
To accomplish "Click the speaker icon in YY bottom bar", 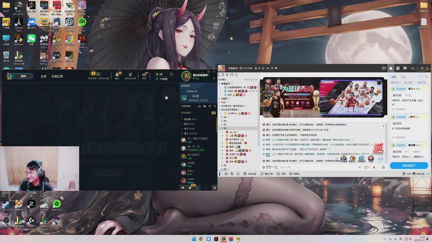I will pyautogui.click(x=226, y=174).
